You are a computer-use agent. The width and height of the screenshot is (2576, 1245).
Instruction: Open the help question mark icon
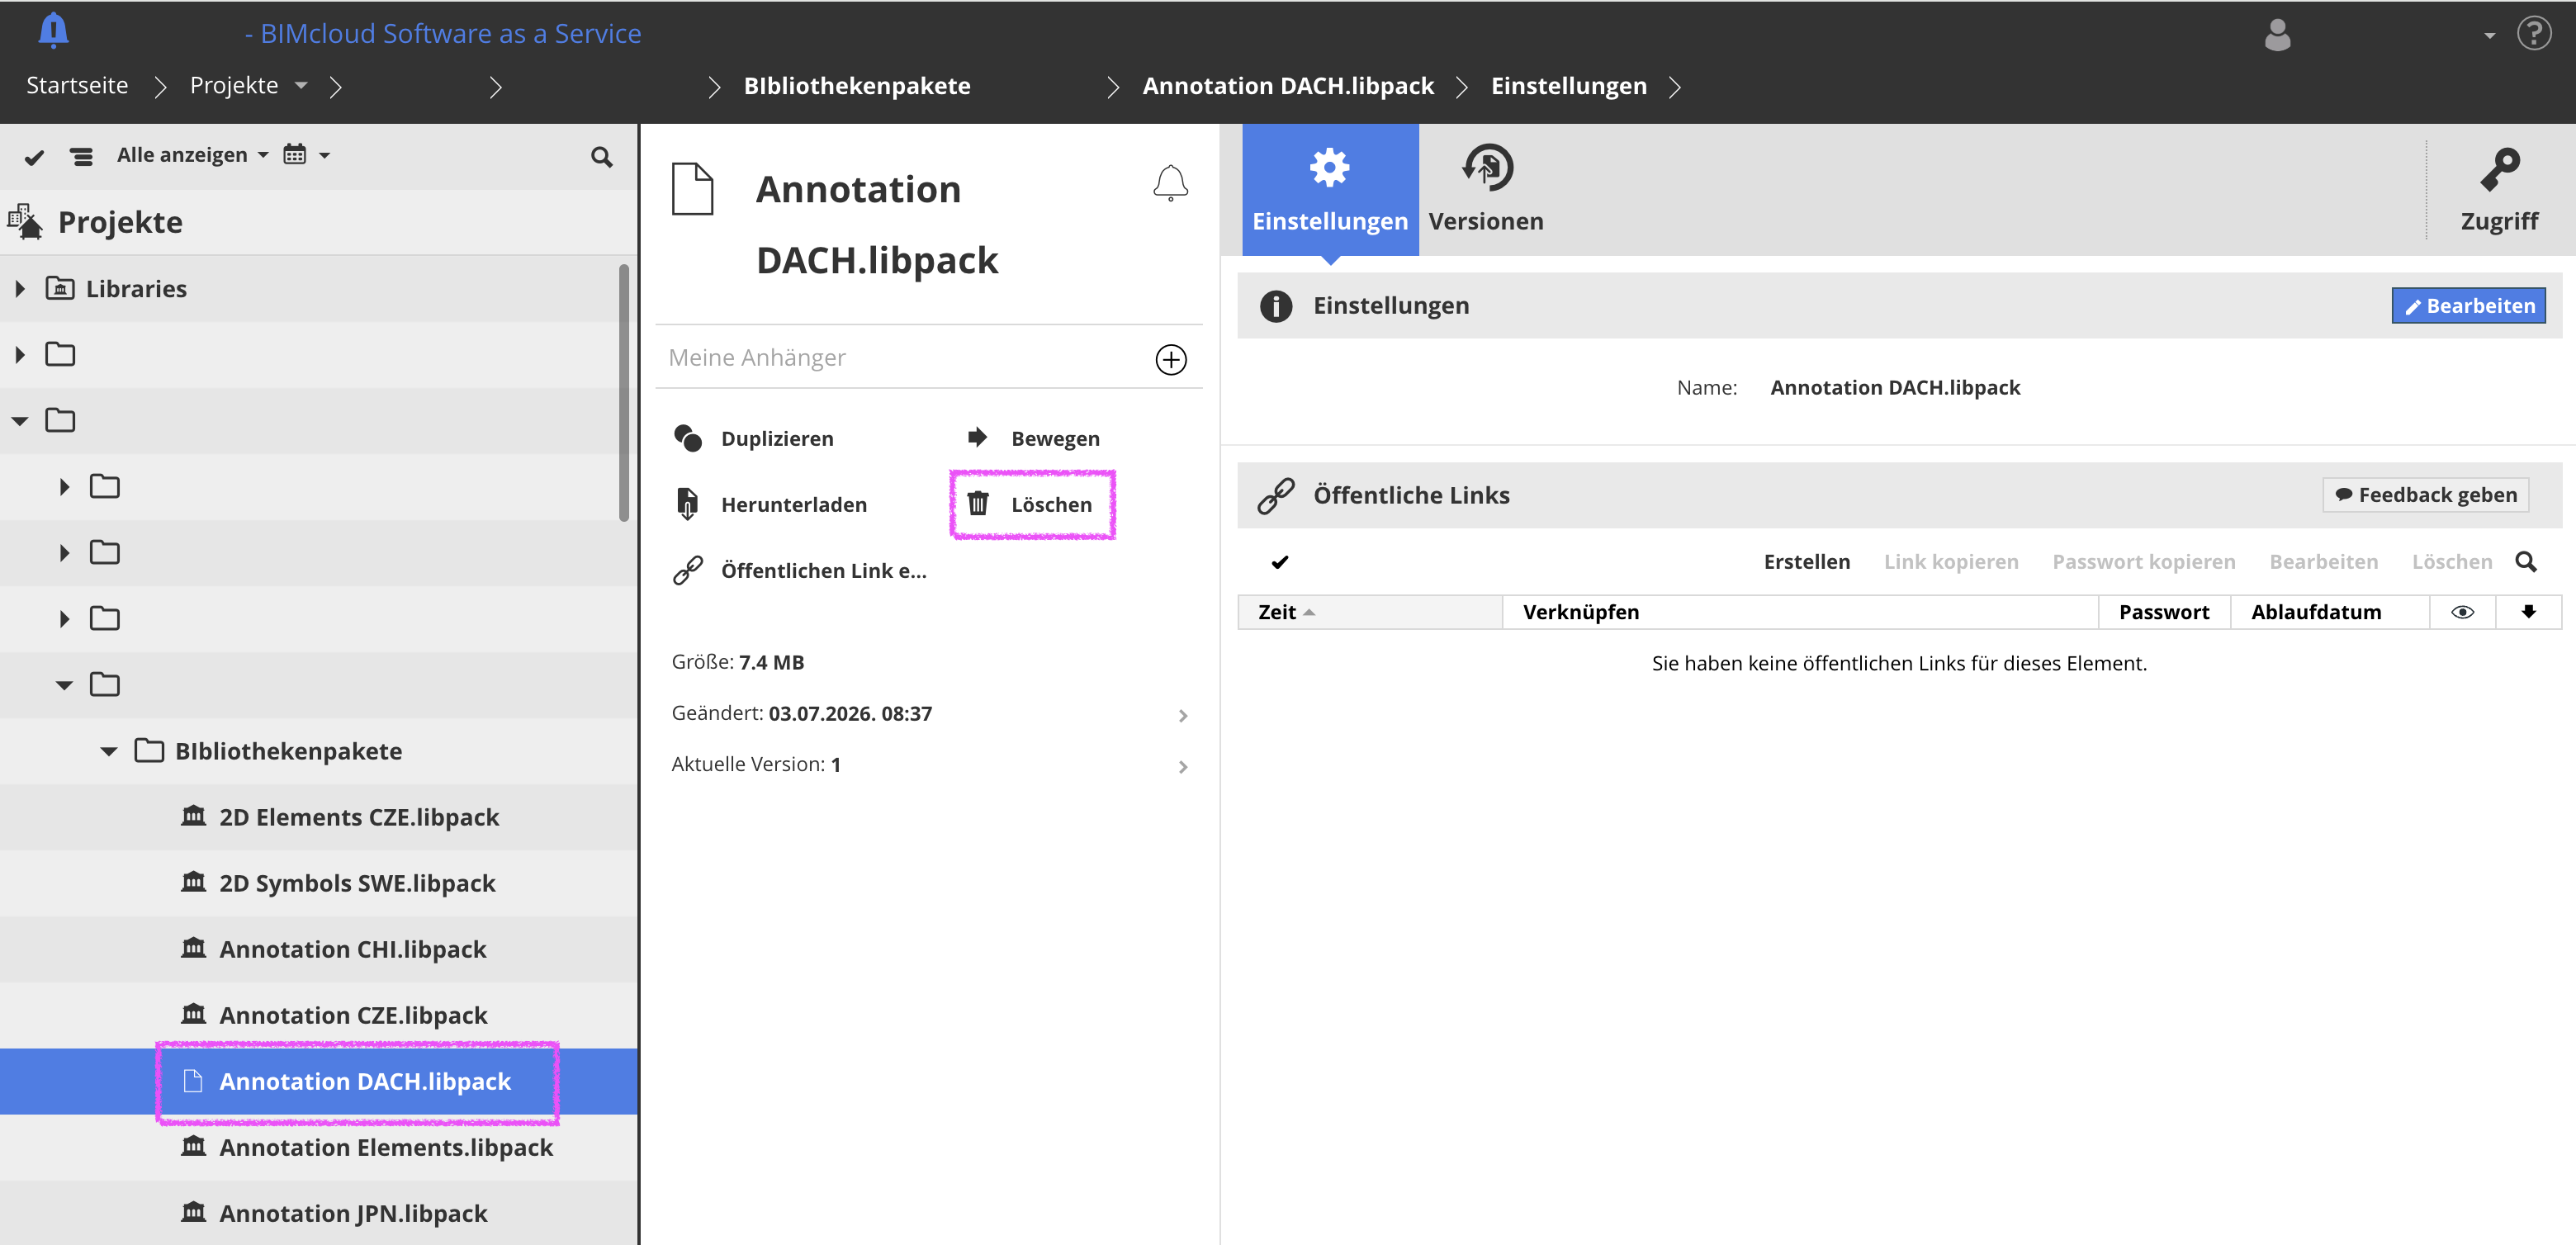(2533, 34)
